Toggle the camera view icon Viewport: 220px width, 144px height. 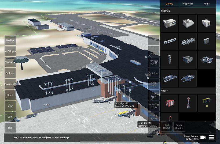(203, 137)
